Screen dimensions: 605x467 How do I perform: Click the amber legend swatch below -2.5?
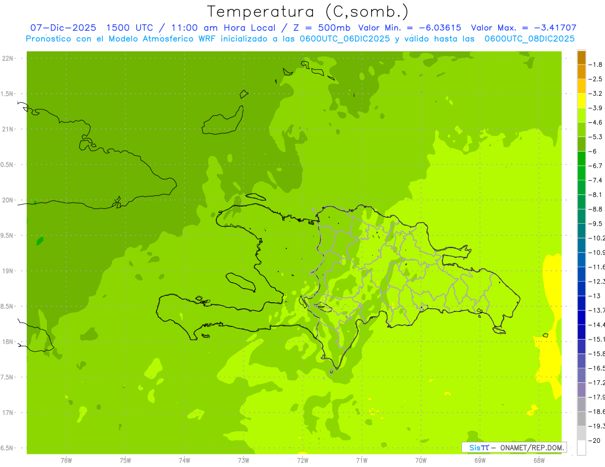click(581, 86)
